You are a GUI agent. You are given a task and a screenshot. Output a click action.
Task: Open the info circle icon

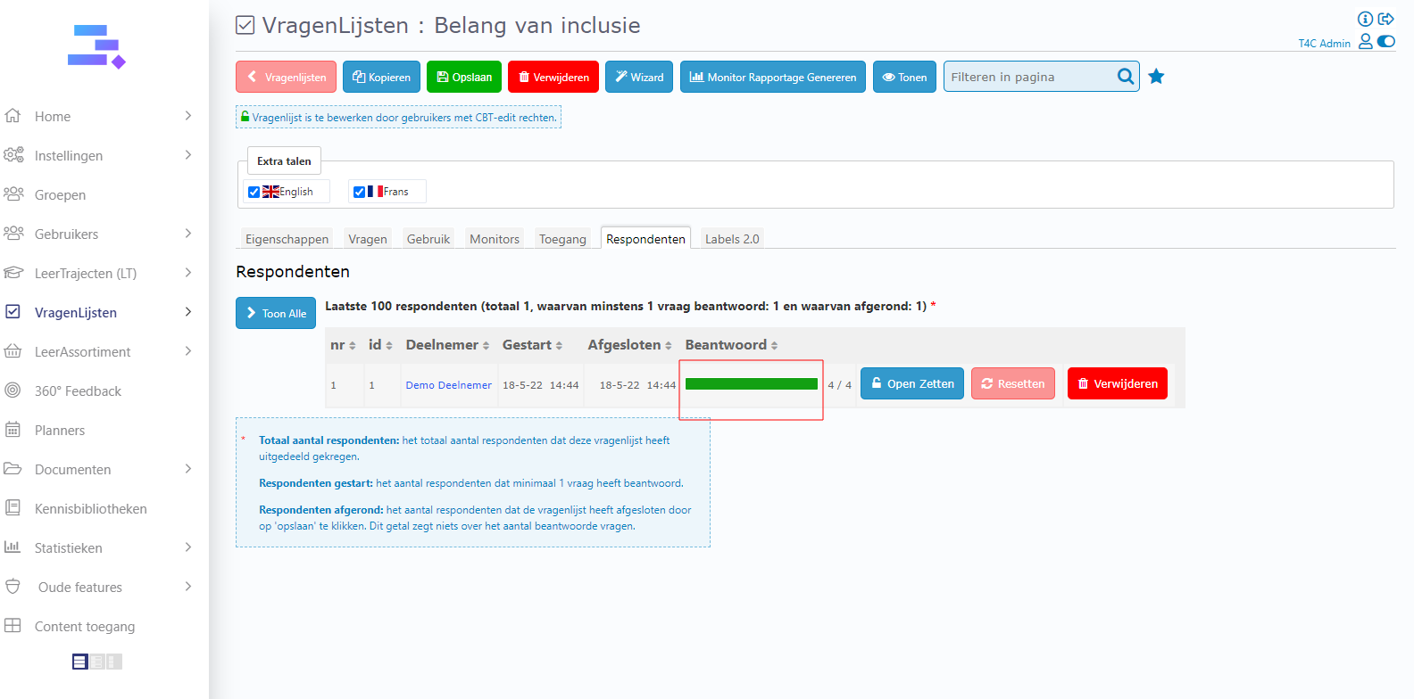tap(1365, 19)
